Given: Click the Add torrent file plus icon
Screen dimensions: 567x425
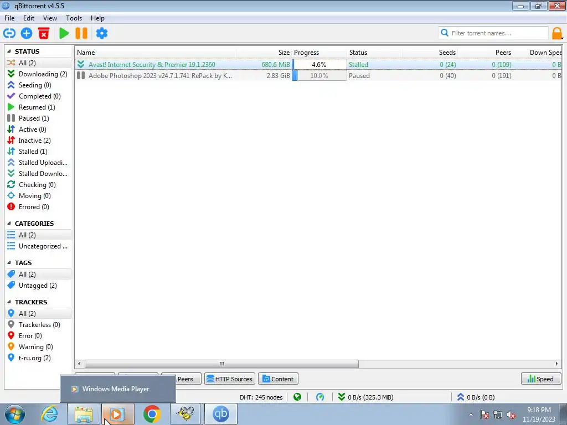Looking at the screenshot, I should click(x=27, y=33).
